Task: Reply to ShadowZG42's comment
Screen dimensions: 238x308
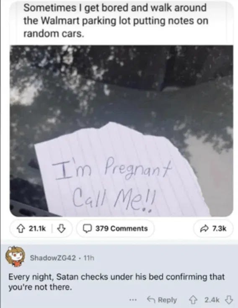Action: pyautogui.click(x=162, y=300)
